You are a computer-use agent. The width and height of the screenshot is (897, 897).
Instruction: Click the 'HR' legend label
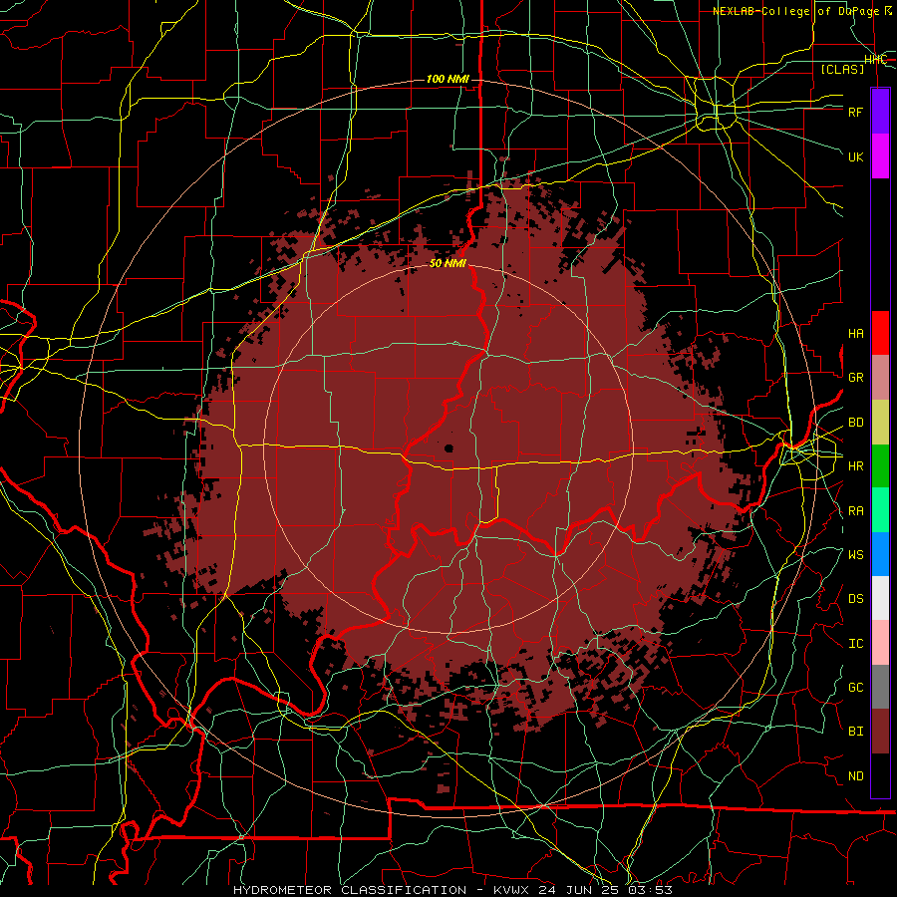tap(856, 466)
